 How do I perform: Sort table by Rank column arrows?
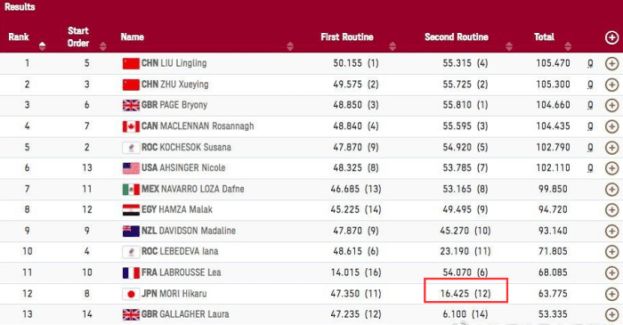point(42,46)
